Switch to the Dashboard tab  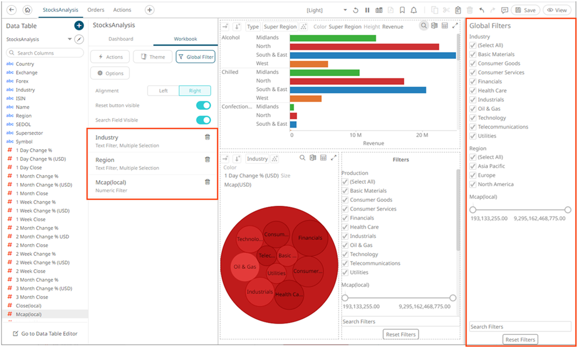(x=121, y=39)
